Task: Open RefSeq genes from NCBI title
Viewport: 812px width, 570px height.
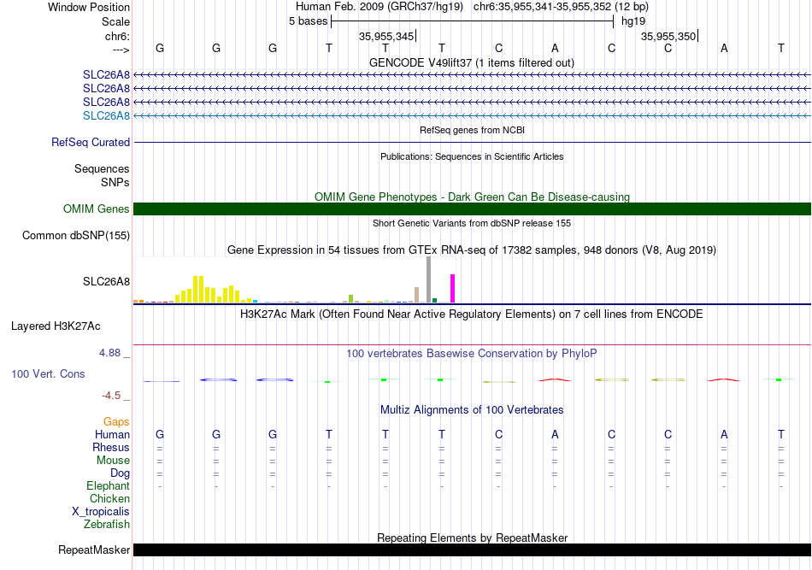Action: click(x=472, y=130)
